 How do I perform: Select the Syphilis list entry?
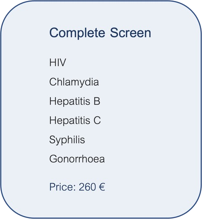coord(67,140)
